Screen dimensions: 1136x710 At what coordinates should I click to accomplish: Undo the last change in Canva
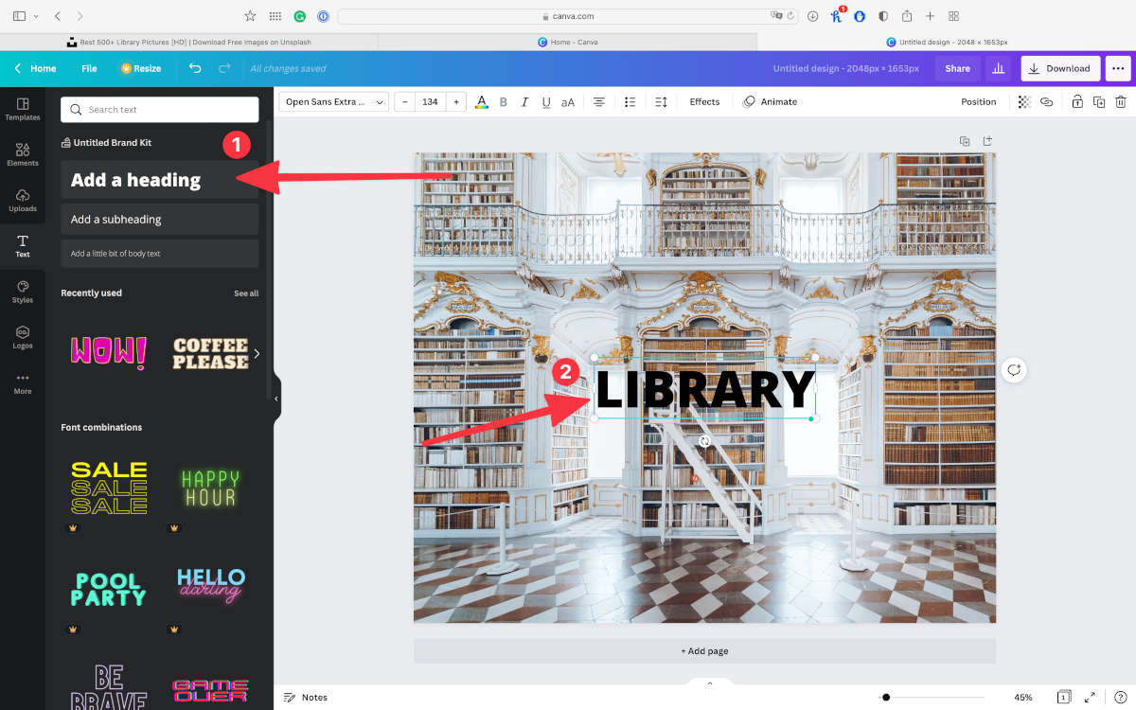pos(195,68)
